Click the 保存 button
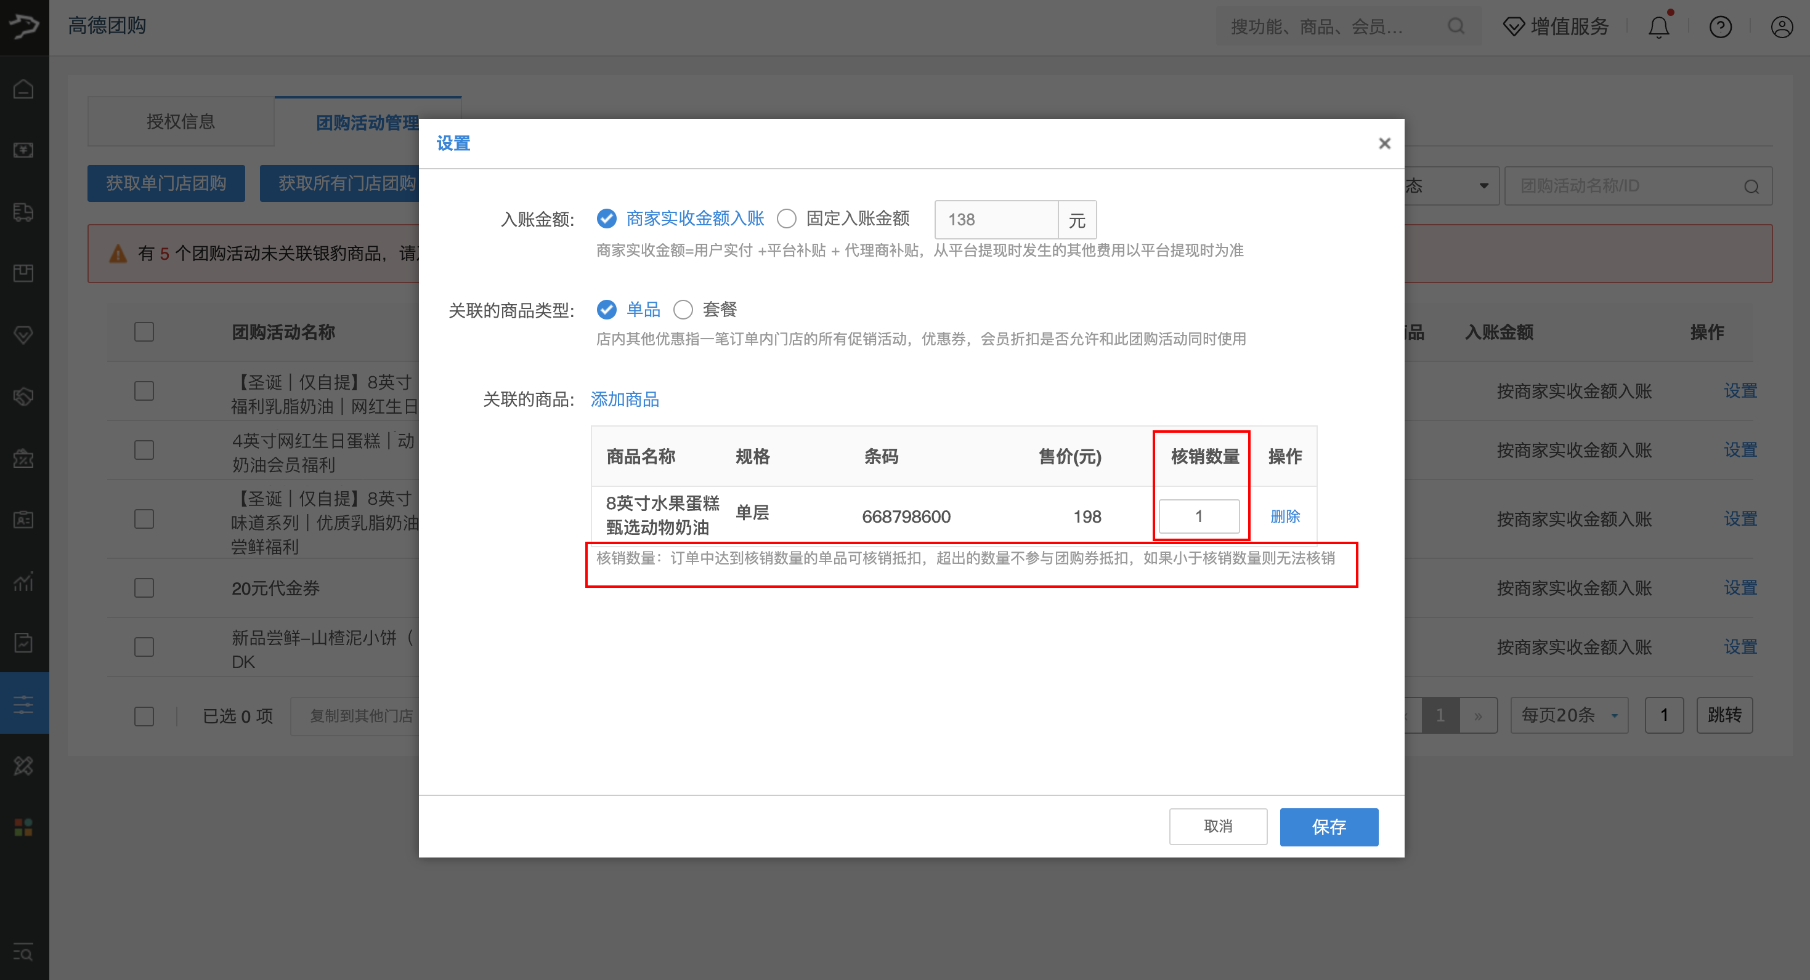The width and height of the screenshot is (1810, 980). [x=1329, y=827]
